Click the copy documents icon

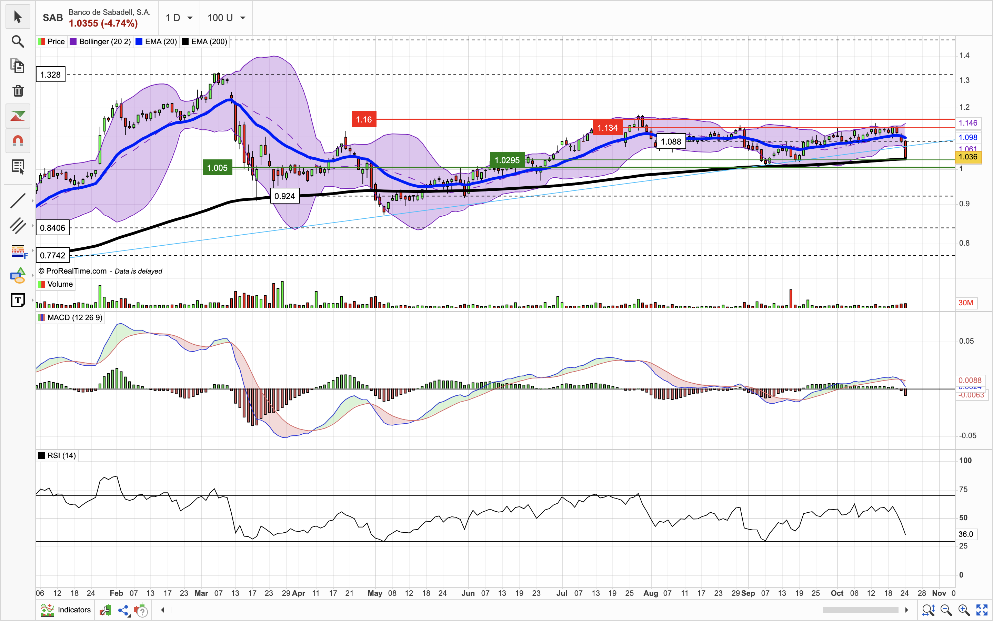pyautogui.click(x=18, y=66)
